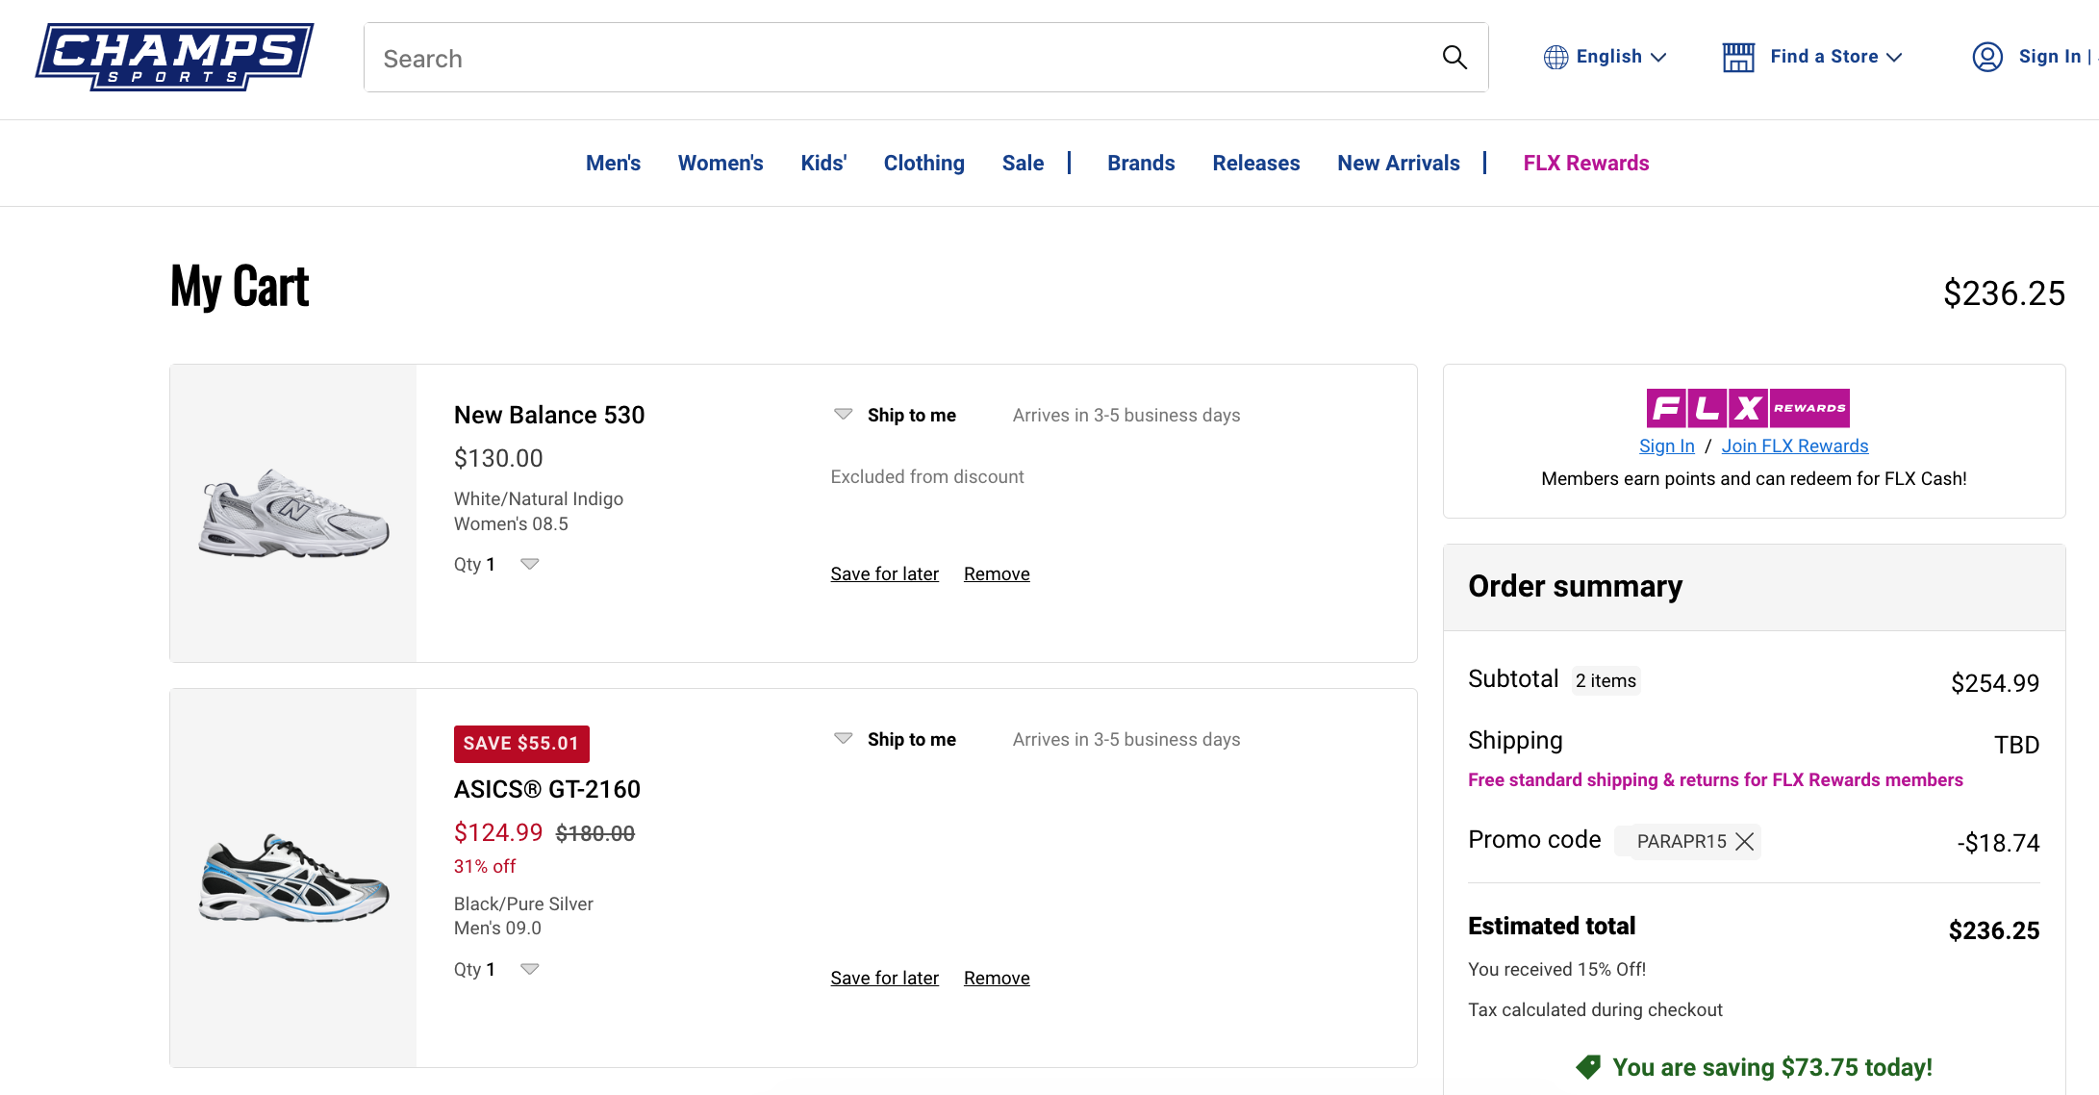Open the English language dropdown
This screenshot has width=2099, height=1095.
click(x=1620, y=57)
